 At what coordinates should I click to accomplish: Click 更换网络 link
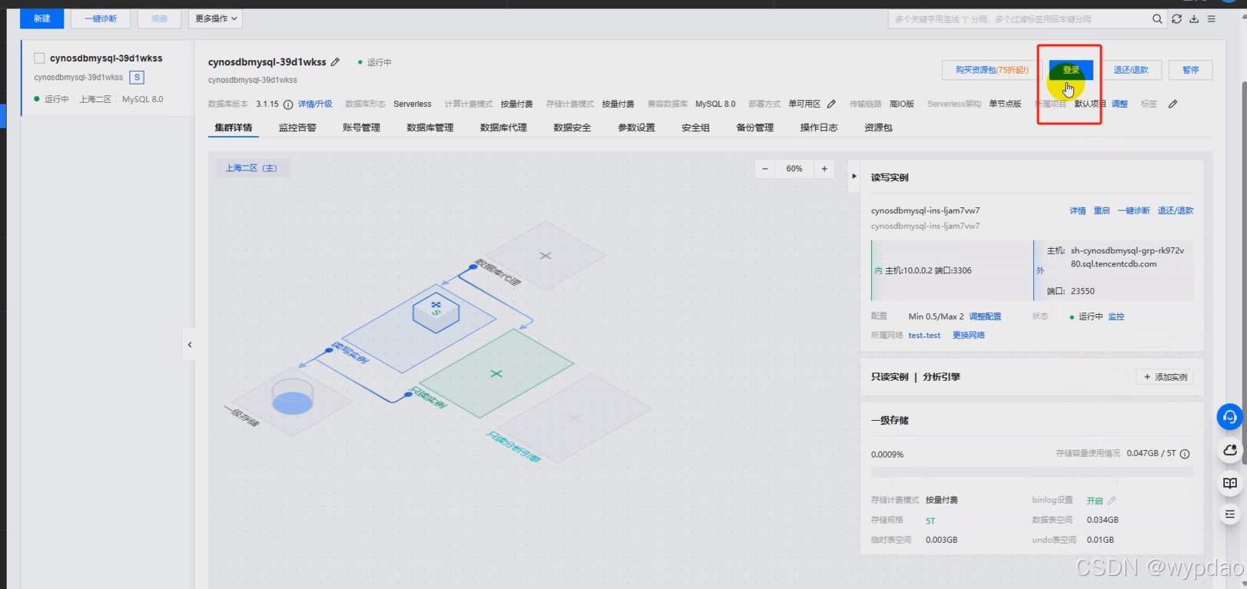click(969, 336)
